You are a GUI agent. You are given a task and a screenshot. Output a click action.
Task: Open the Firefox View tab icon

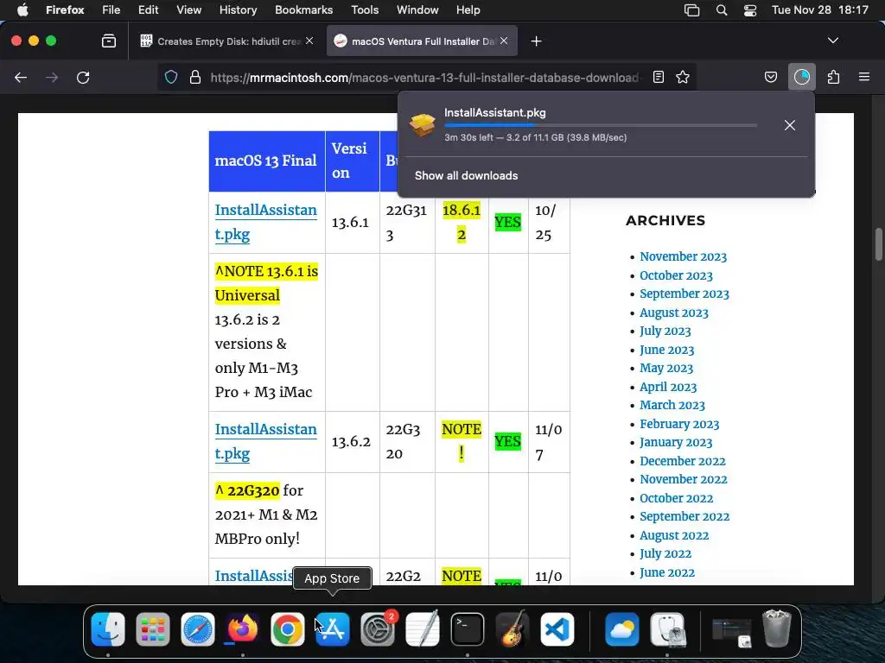pyautogui.click(x=109, y=41)
